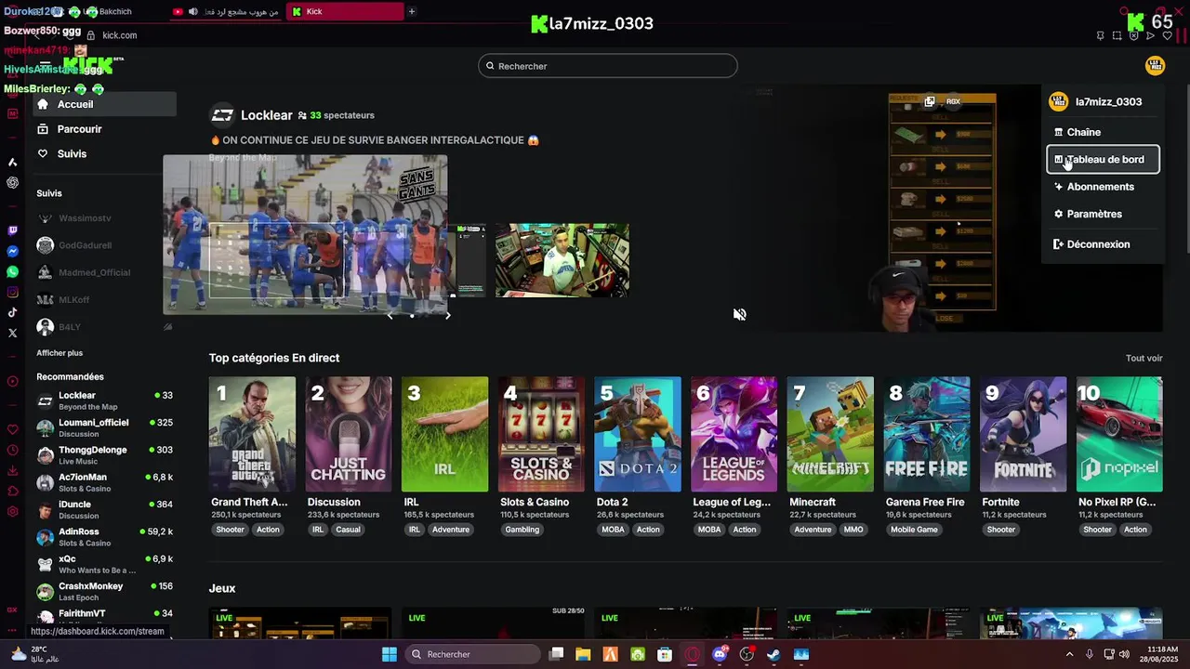The image size is (1190, 669).
Task: Click the kick.com address bar
Action: (x=120, y=35)
